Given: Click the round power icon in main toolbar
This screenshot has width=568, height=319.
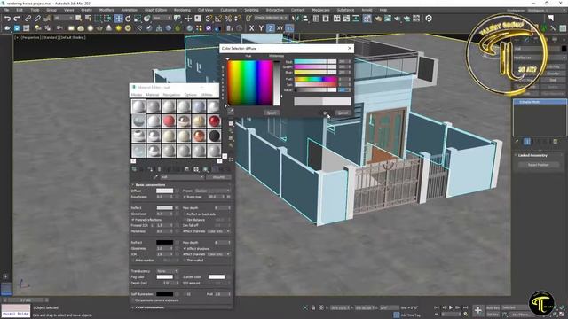Looking at the screenshot, I should click(429, 19).
